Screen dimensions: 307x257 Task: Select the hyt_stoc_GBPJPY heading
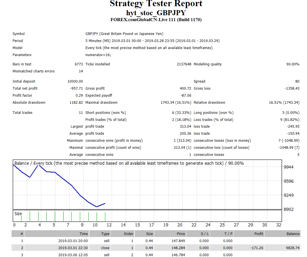coord(156,13)
